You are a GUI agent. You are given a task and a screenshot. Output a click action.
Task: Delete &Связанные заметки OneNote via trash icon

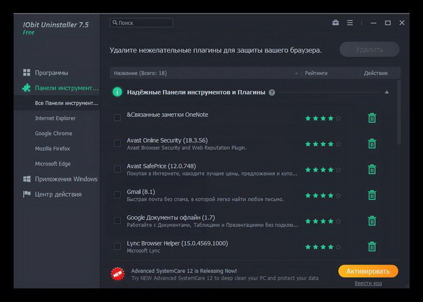pos(372,118)
